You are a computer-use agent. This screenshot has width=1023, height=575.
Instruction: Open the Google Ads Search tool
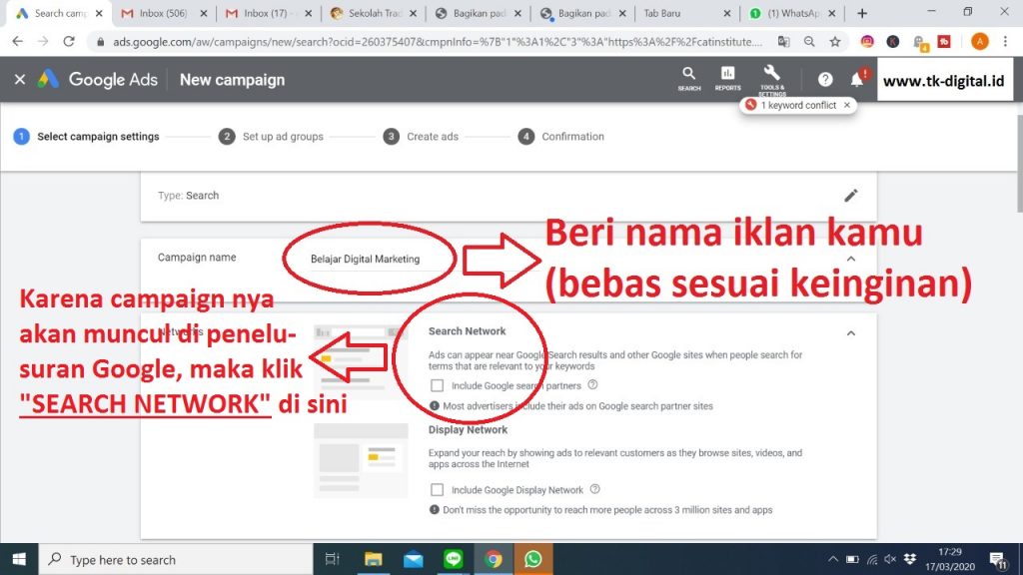pyautogui.click(x=688, y=78)
